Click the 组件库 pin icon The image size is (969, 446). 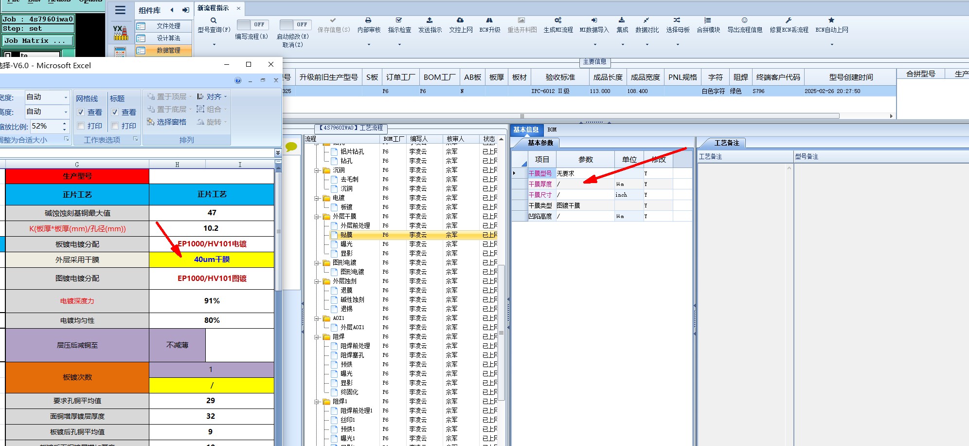pos(186,10)
